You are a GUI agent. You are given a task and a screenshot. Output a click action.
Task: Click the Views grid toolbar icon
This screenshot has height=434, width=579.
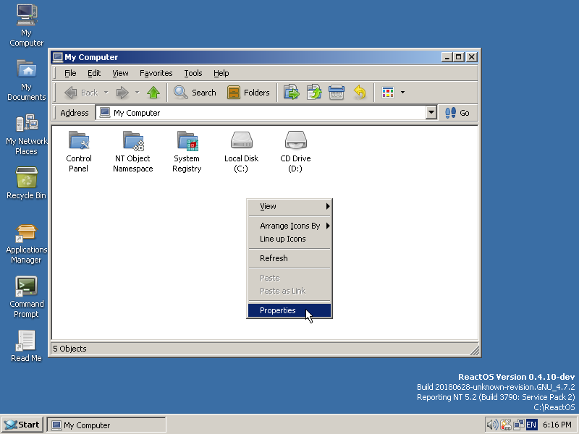point(388,93)
